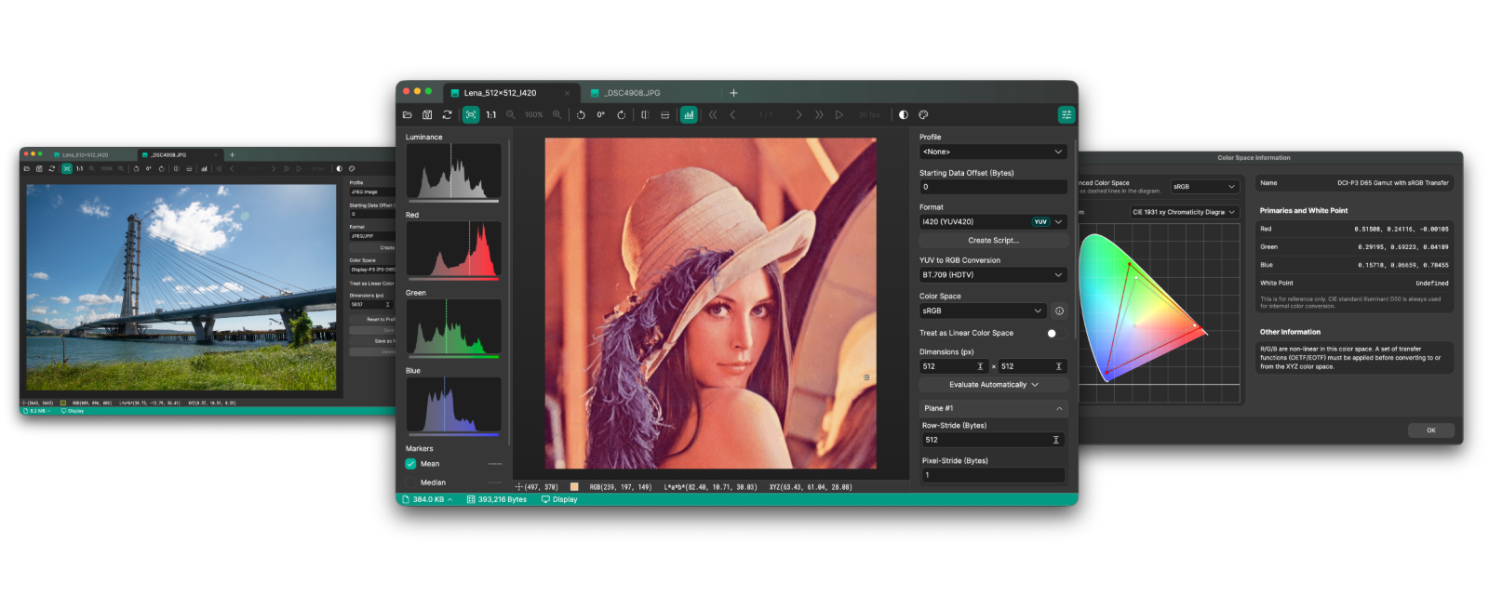Select _DSC4908.JPG tab in left window
The image size is (1489, 595).
(181, 155)
